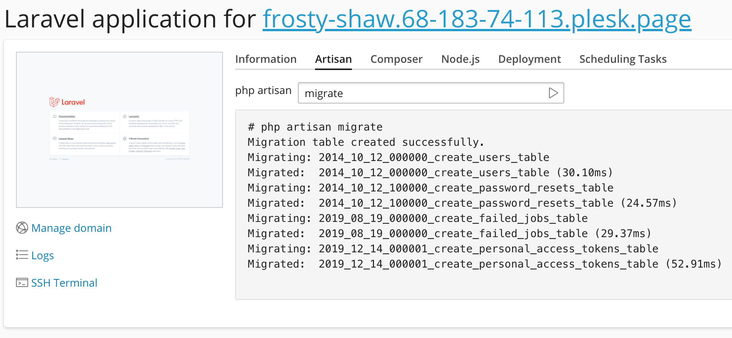Select the Artisan tab
Viewport: 732px width, 338px height.
pyautogui.click(x=333, y=59)
